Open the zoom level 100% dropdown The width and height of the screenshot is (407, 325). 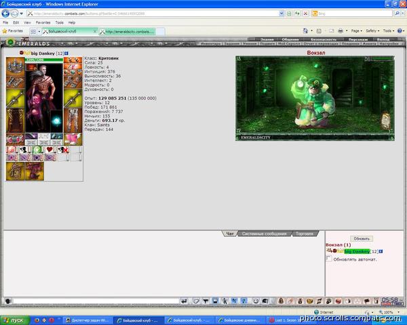point(399,312)
